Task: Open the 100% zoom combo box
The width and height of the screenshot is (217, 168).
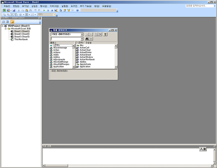Action: 46,14
